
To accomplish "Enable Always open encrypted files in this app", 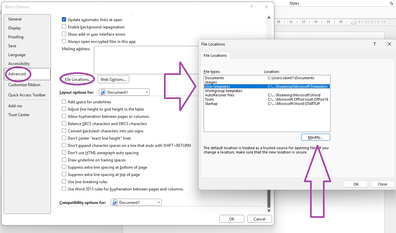I will (63, 41).
